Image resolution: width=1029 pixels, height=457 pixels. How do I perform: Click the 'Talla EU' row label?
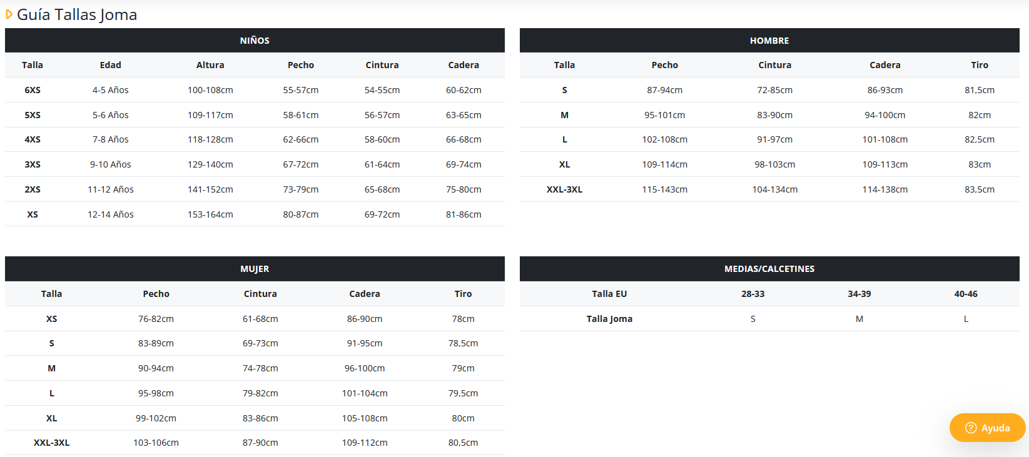click(x=609, y=294)
